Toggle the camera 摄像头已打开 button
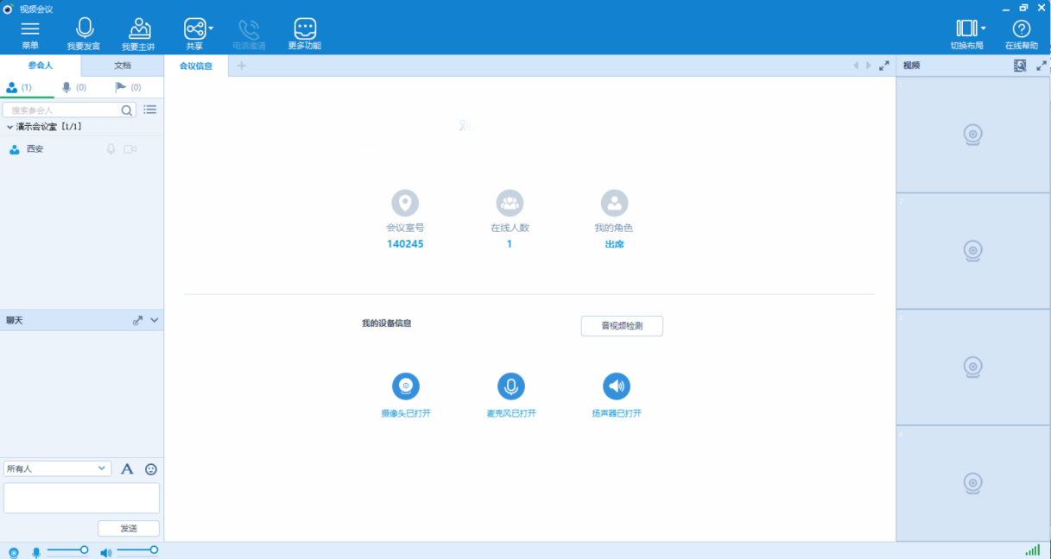 pyautogui.click(x=406, y=386)
